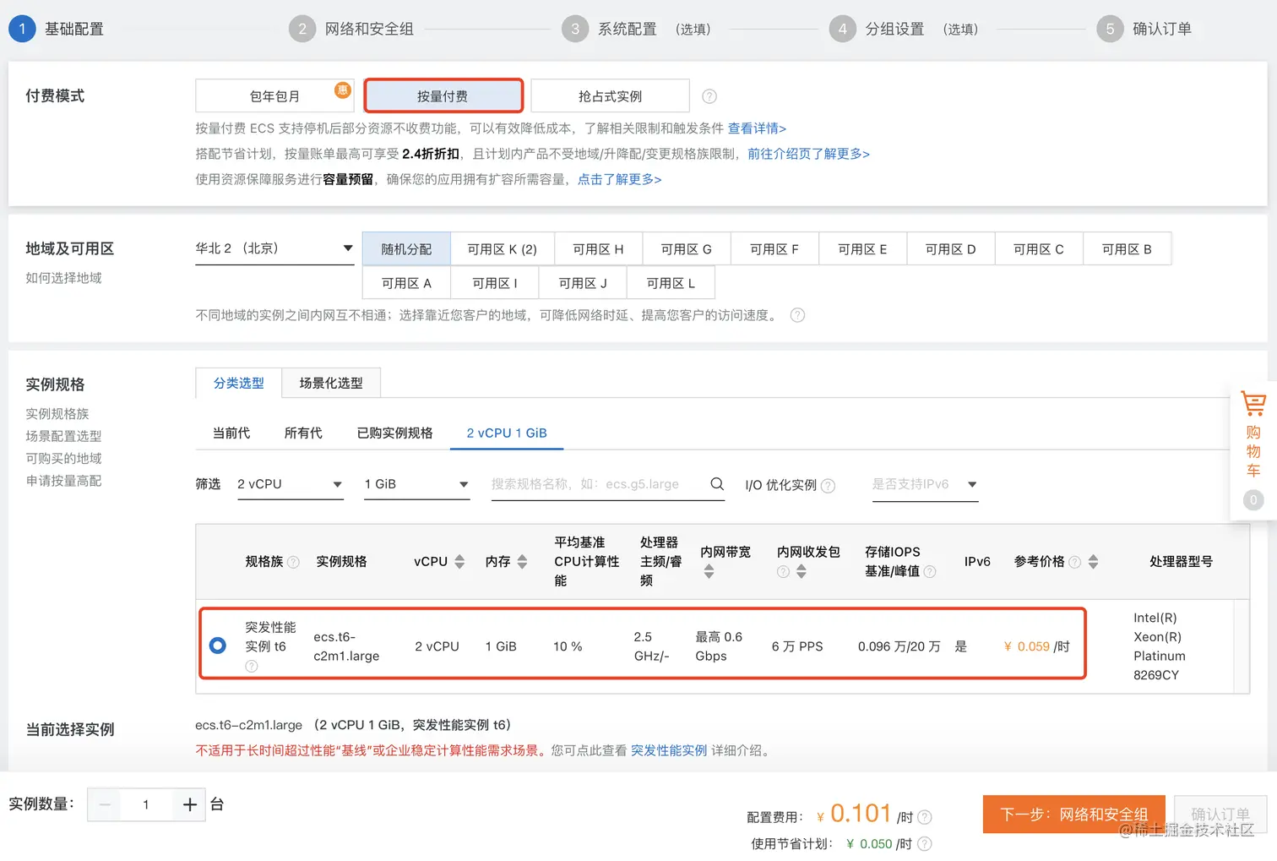Click help icon beside 配置费用 price
The width and height of the screenshot is (1277, 861).
[925, 817]
